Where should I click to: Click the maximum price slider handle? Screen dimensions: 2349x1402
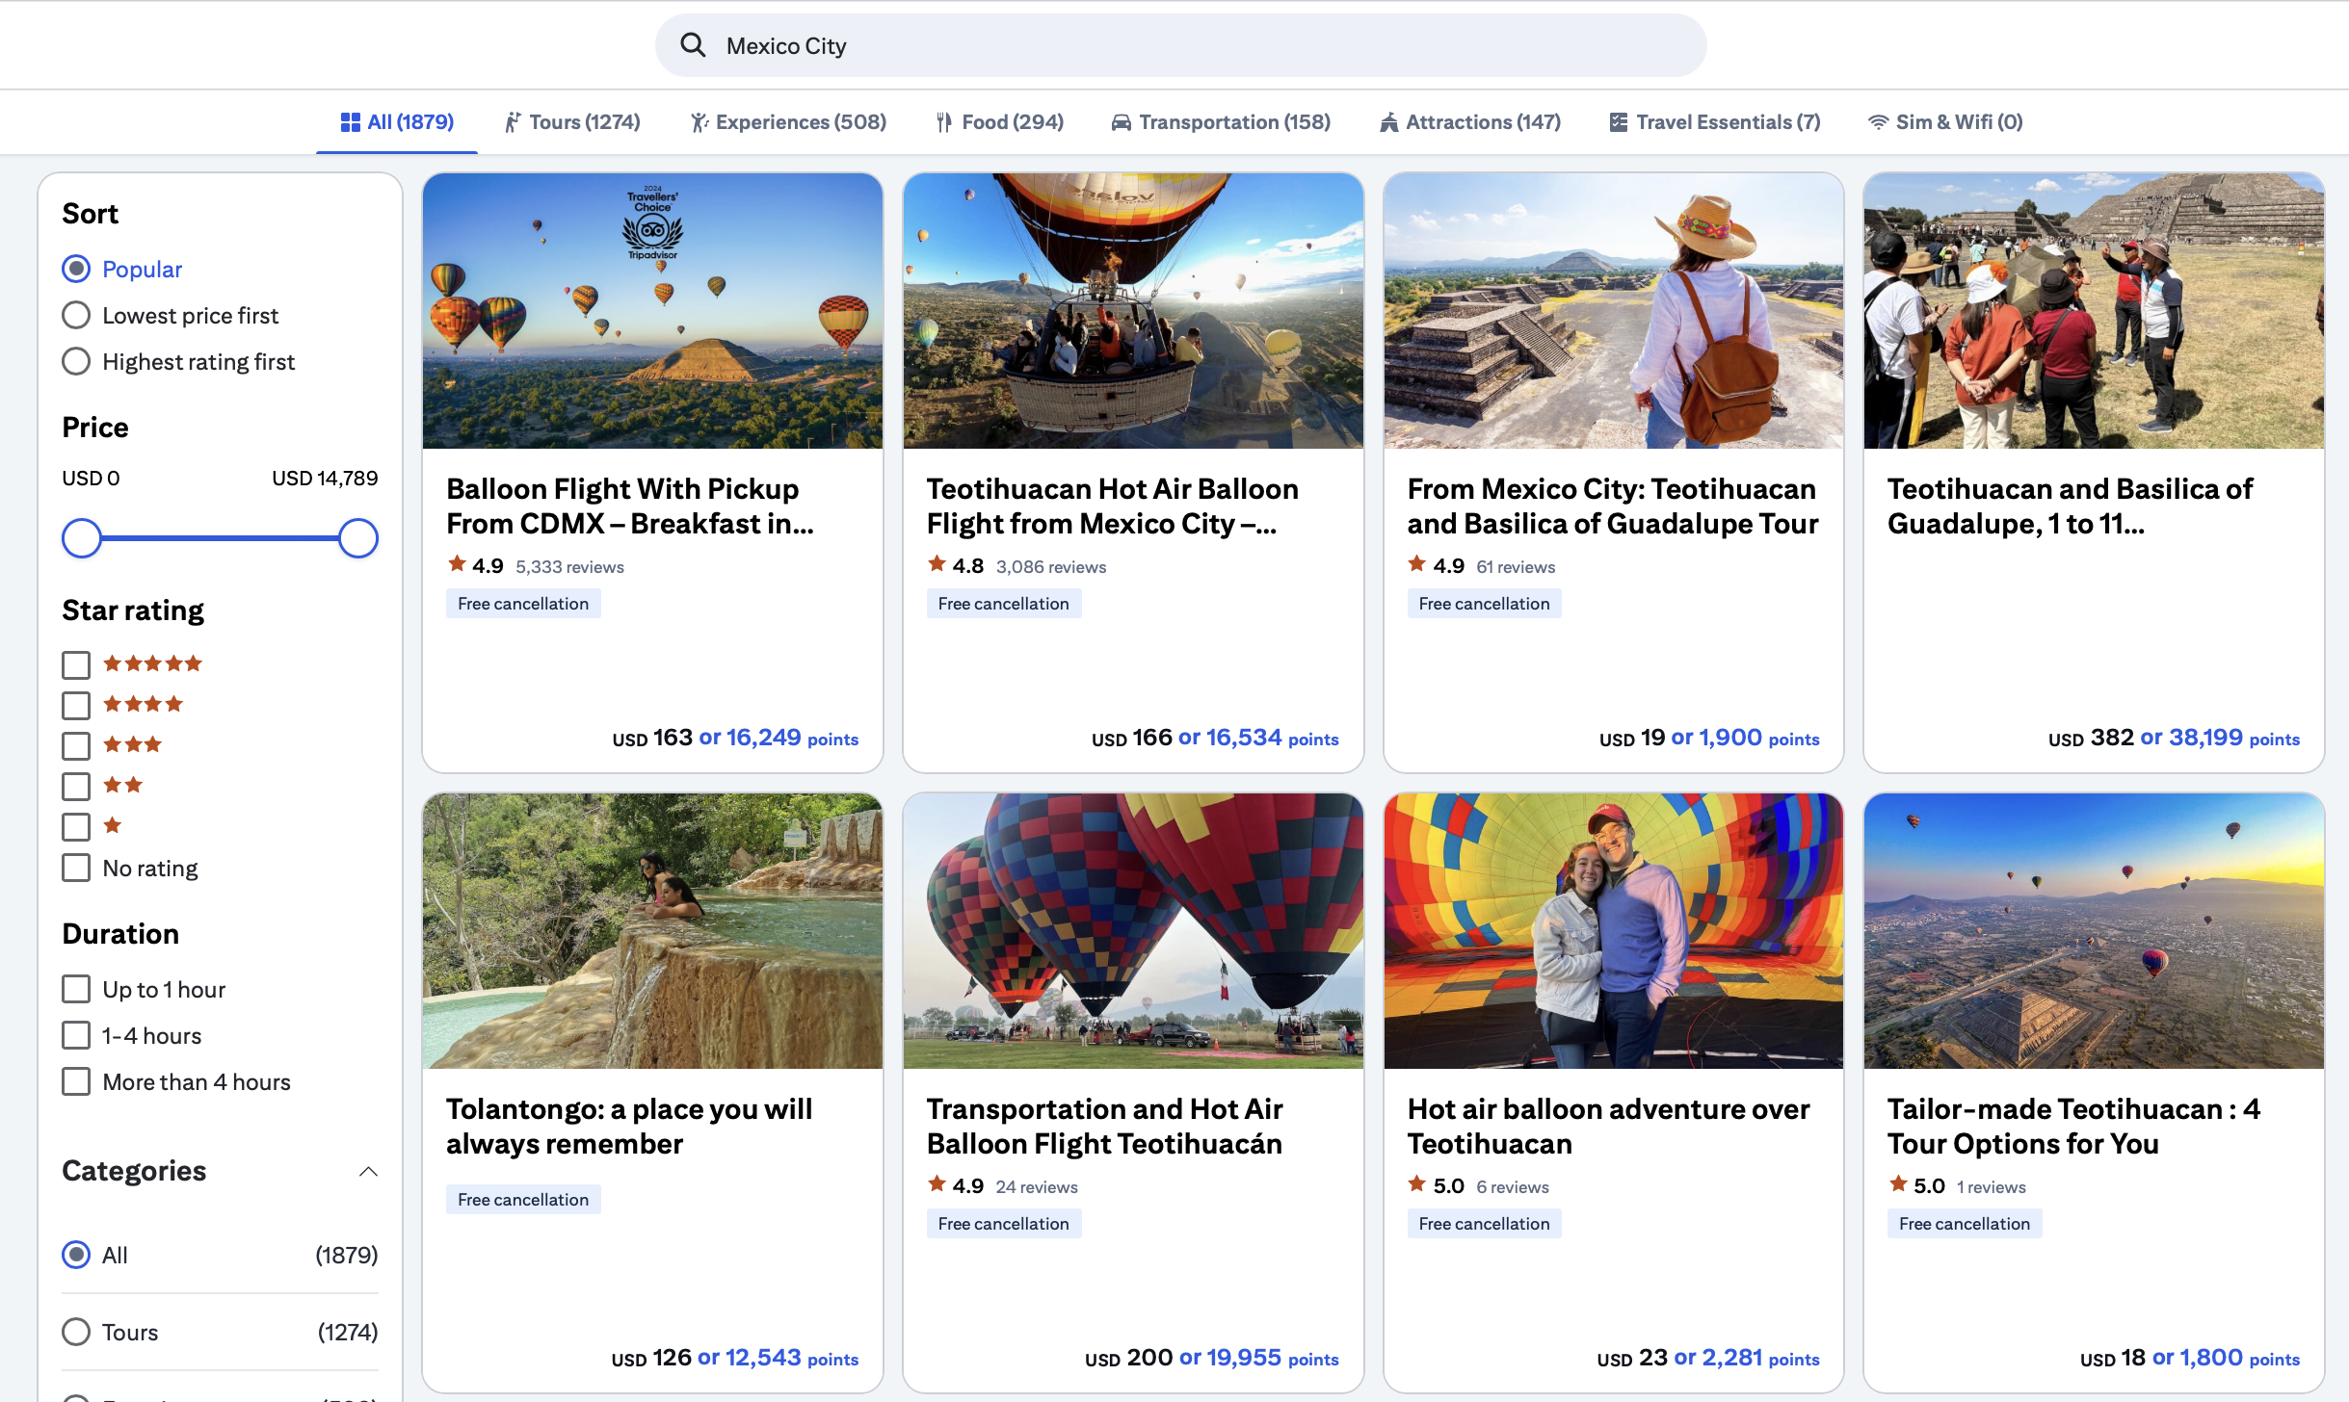pyautogui.click(x=358, y=538)
